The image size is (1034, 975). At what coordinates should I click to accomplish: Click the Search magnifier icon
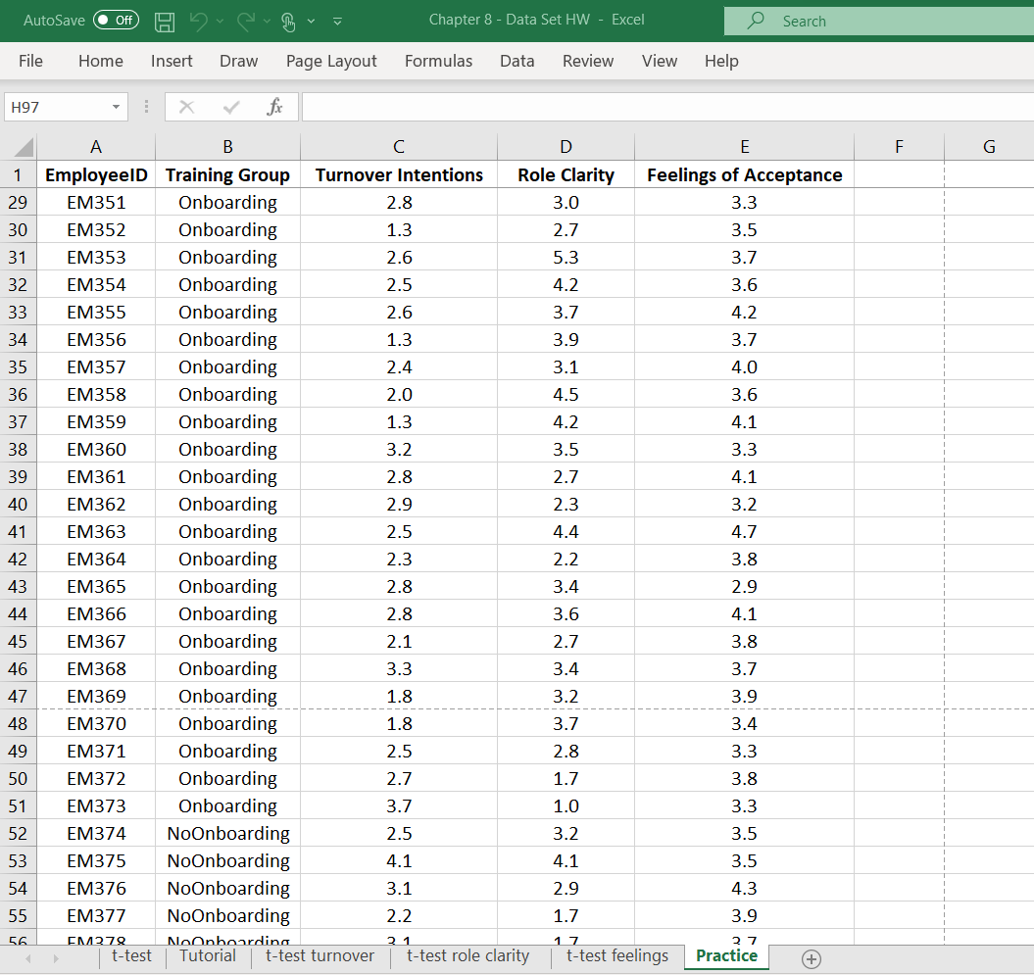[755, 21]
